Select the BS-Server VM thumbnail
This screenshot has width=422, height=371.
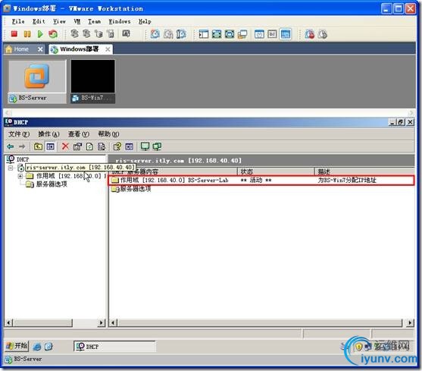point(37,82)
